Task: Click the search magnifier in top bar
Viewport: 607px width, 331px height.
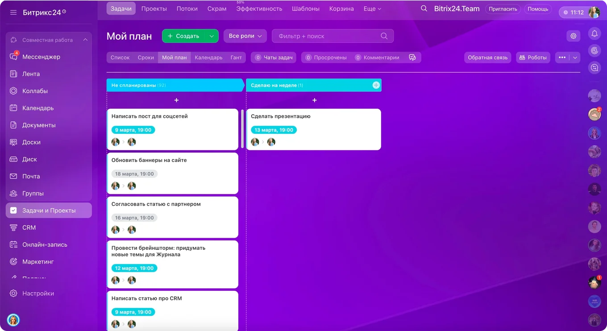Action: 424,9
